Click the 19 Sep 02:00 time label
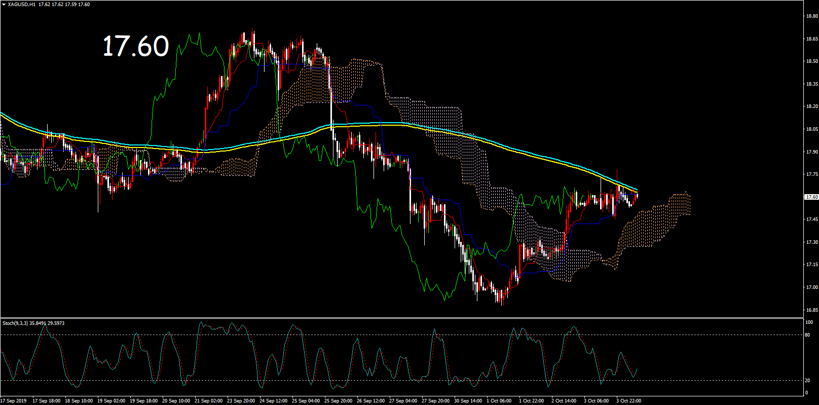Screen dimensions: 819x405 pos(111,401)
